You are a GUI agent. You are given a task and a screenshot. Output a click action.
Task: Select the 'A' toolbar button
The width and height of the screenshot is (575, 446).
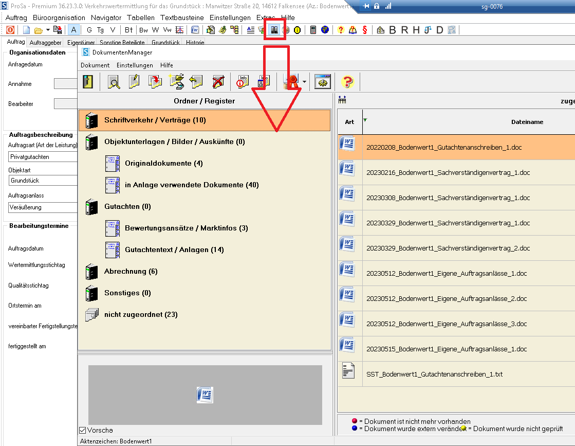pyautogui.click(x=73, y=30)
